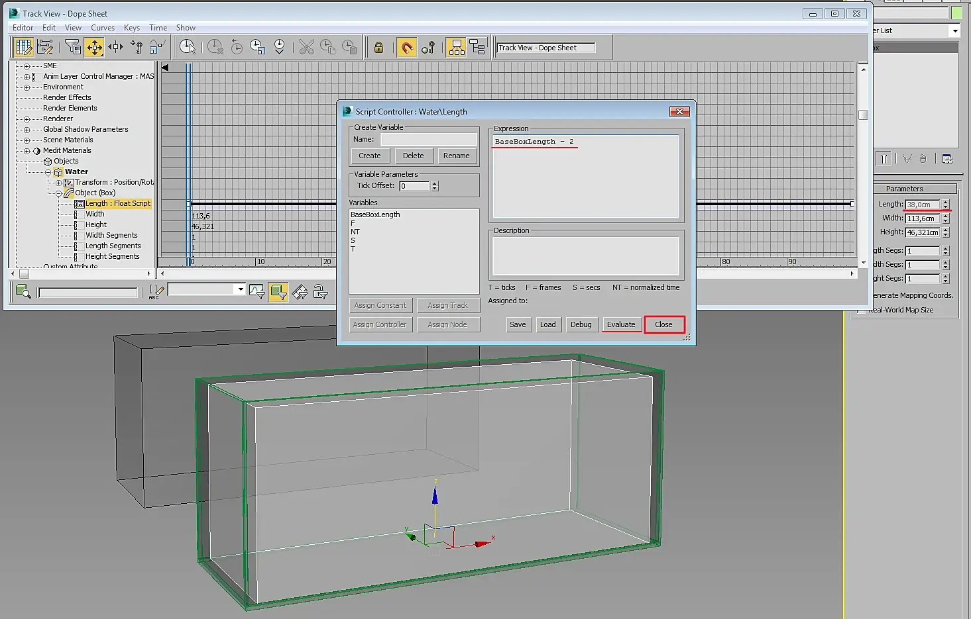Expand the Transform : Position/Rotation tree node
This screenshot has height=619, width=971.
point(58,183)
